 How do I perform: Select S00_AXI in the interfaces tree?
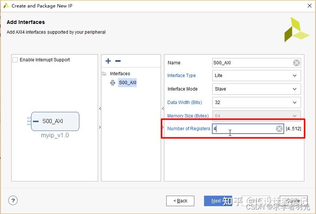click(x=127, y=83)
